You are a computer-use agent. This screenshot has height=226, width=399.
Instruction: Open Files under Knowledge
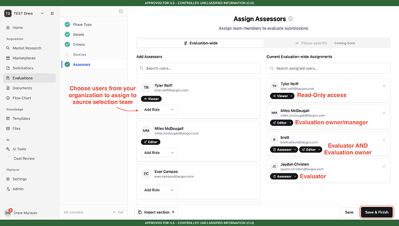coord(16,129)
